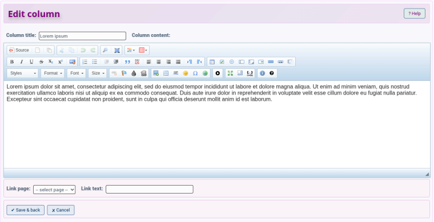Set text direction right to left
This screenshot has width=434, height=222.
199,62
